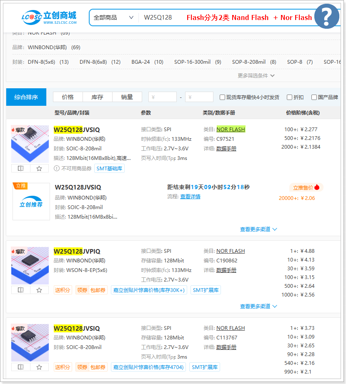Sort results by 库存

tap(97, 97)
